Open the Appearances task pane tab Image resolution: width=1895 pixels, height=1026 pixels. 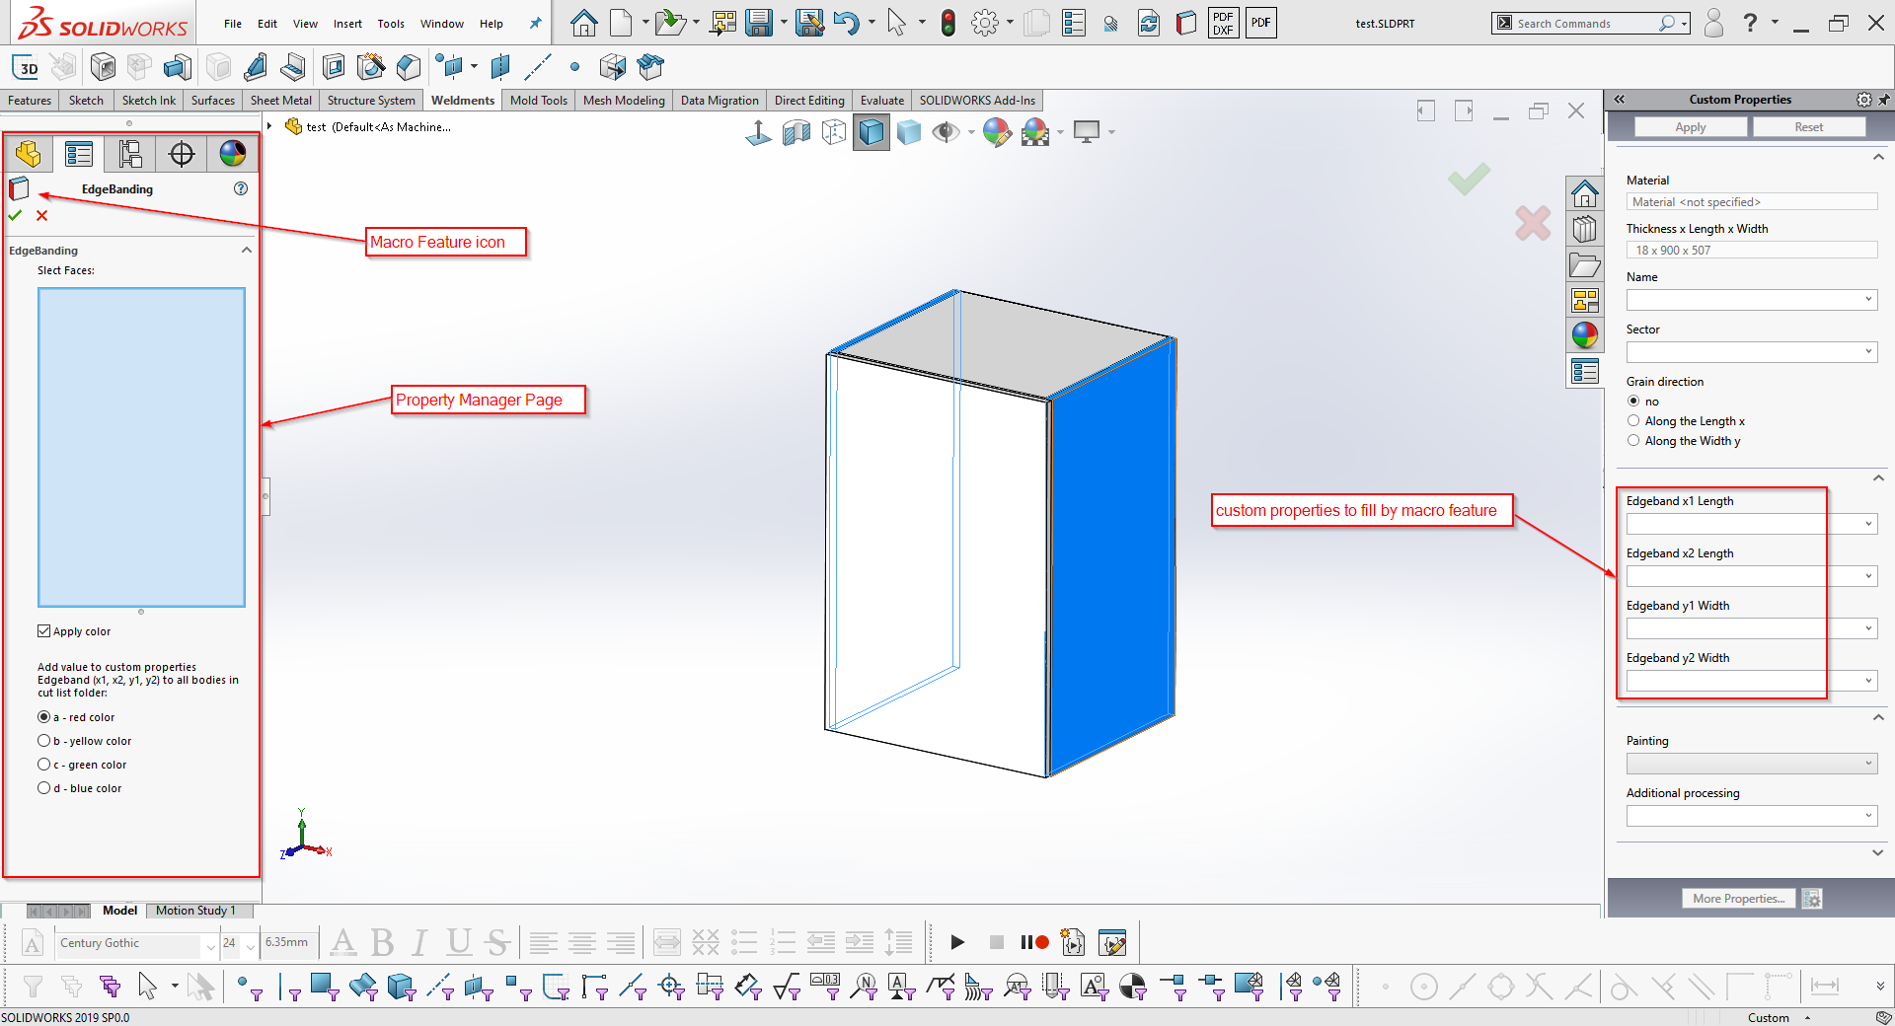(1585, 335)
